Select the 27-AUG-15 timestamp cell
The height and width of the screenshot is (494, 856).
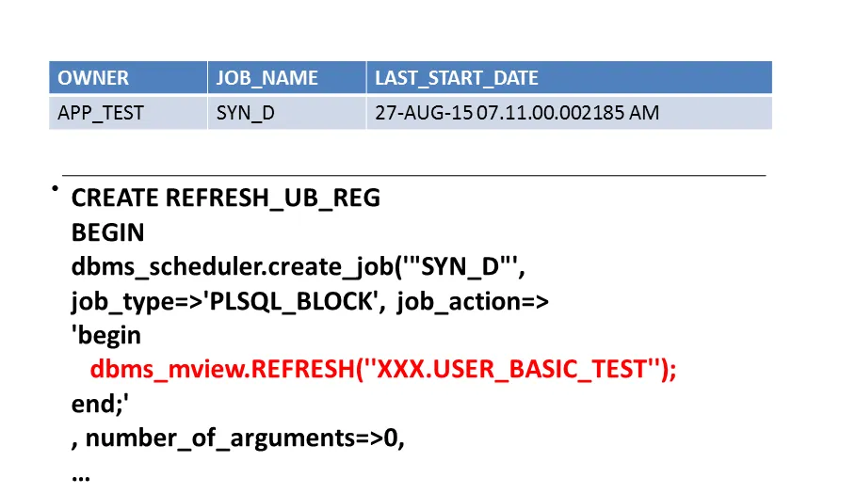[x=516, y=113]
